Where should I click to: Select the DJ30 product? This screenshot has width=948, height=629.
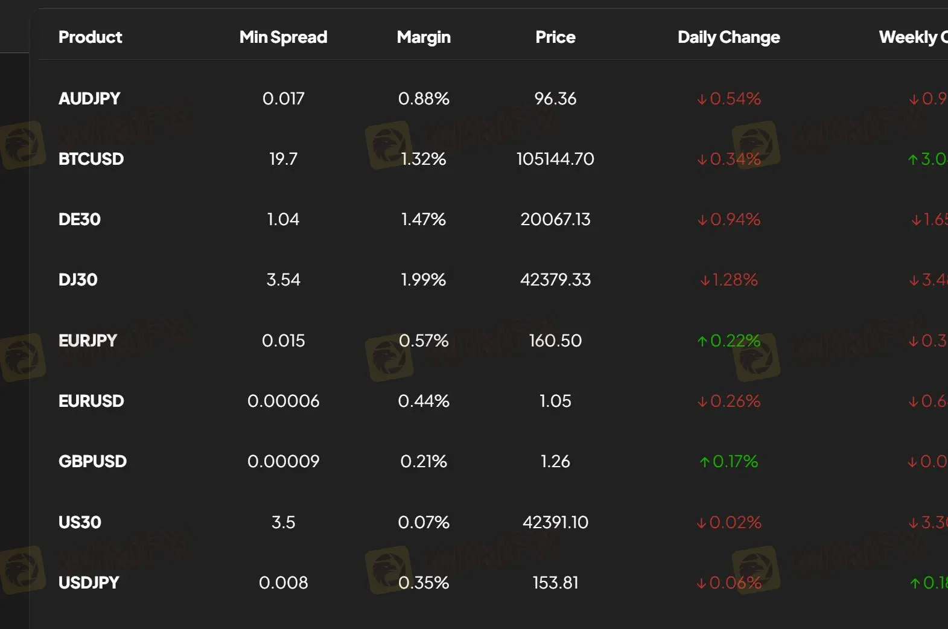(78, 279)
